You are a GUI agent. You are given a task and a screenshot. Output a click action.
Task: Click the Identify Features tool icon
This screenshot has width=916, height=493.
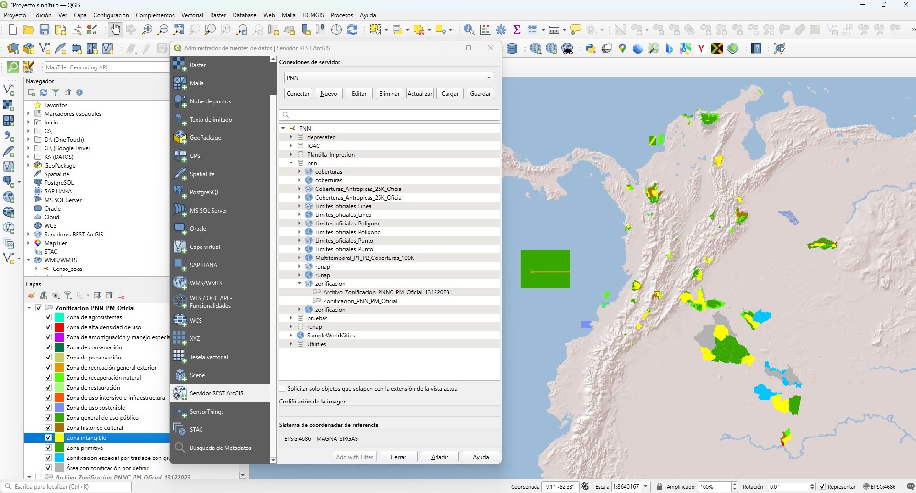[469, 30]
